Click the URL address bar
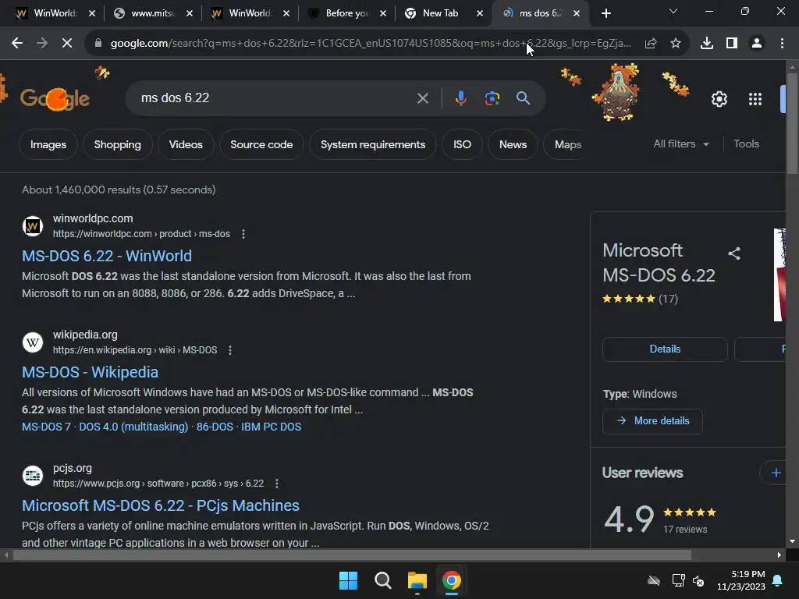The height and width of the screenshot is (599, 799). (370, 44)
